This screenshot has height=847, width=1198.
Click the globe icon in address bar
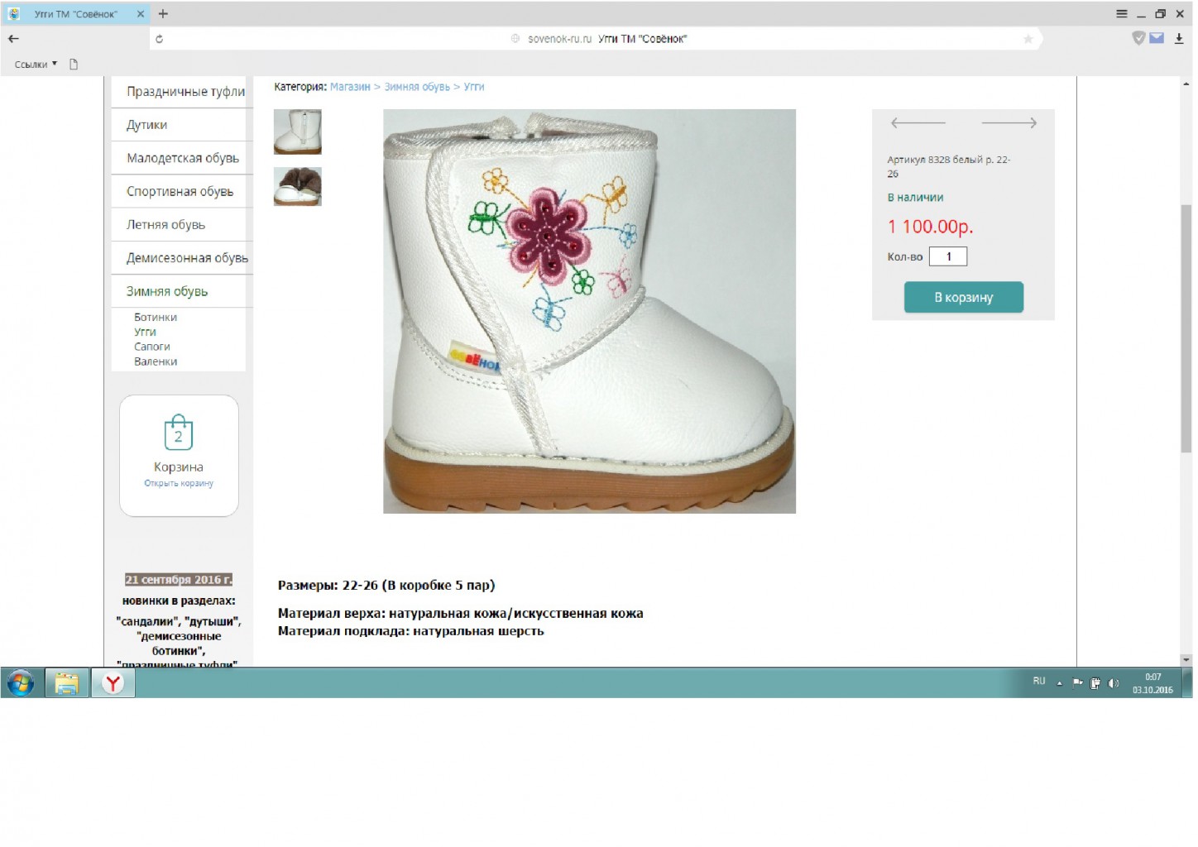(x=515, y=39)
